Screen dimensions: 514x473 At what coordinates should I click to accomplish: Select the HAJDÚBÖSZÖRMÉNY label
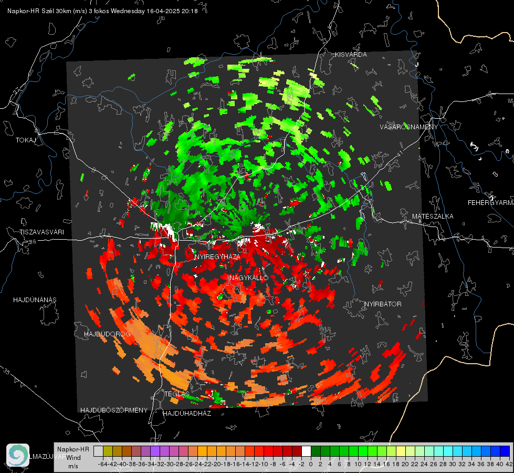click(x=114, y=410)
